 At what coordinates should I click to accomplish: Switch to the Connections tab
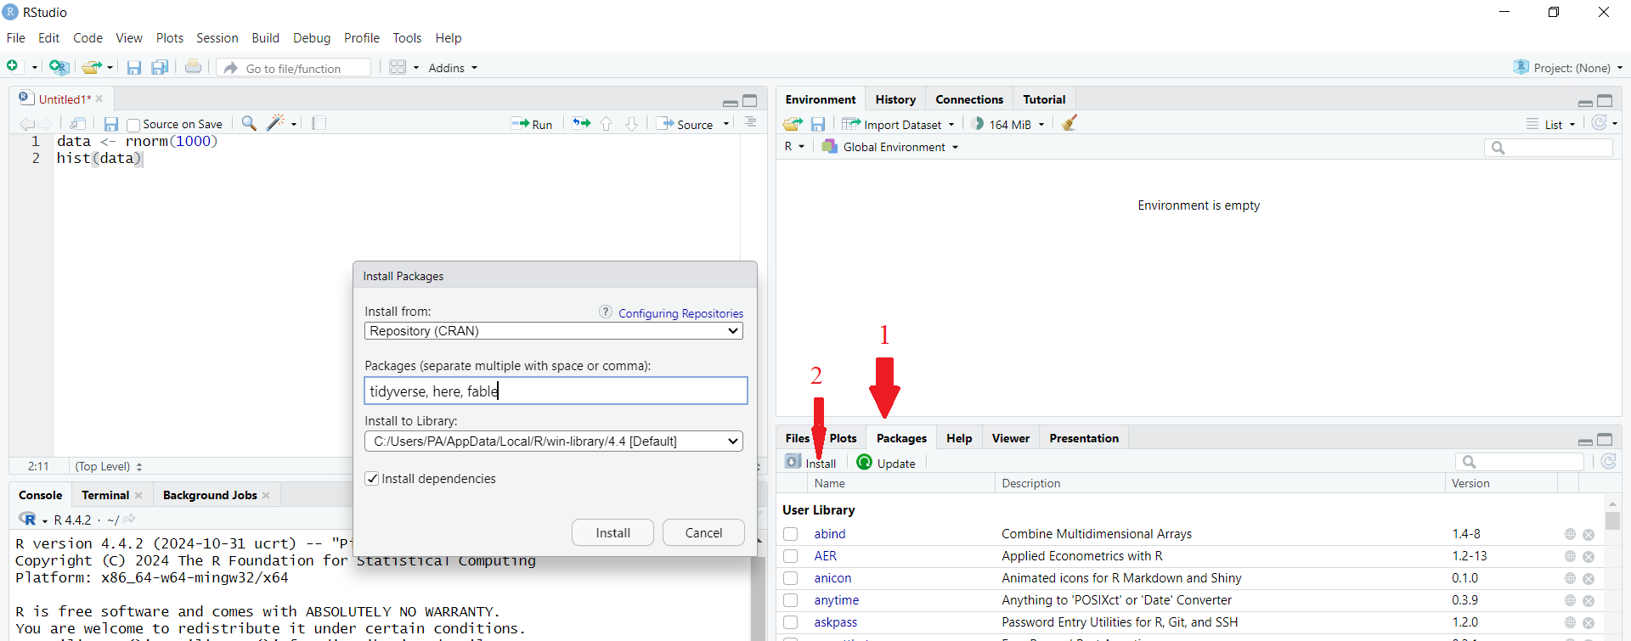pos(969,99)
